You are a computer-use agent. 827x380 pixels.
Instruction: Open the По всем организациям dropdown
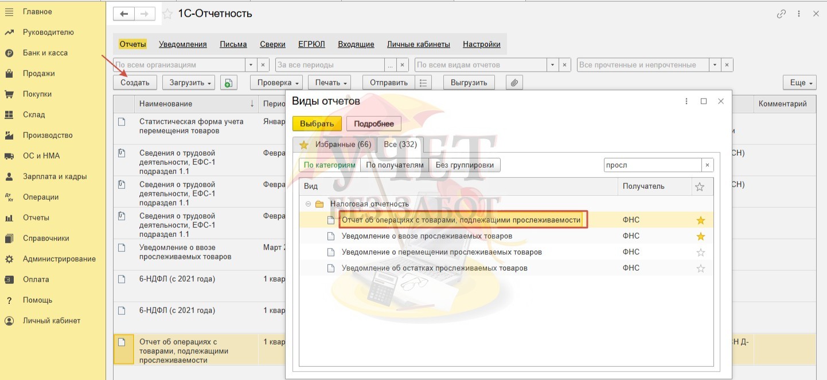251,65
